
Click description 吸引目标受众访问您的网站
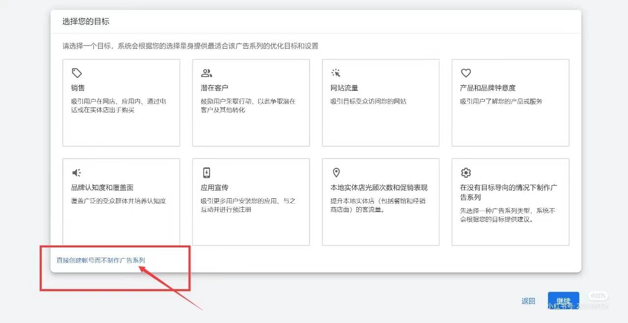point(368,102)
